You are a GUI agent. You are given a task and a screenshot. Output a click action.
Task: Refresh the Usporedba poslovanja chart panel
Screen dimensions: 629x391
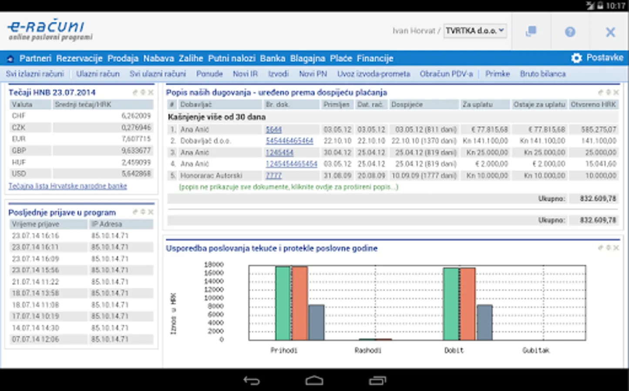(601, 248)
